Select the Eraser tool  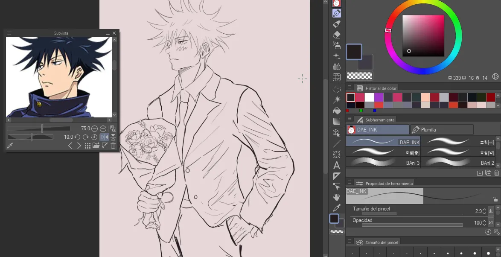pos(336,35)
